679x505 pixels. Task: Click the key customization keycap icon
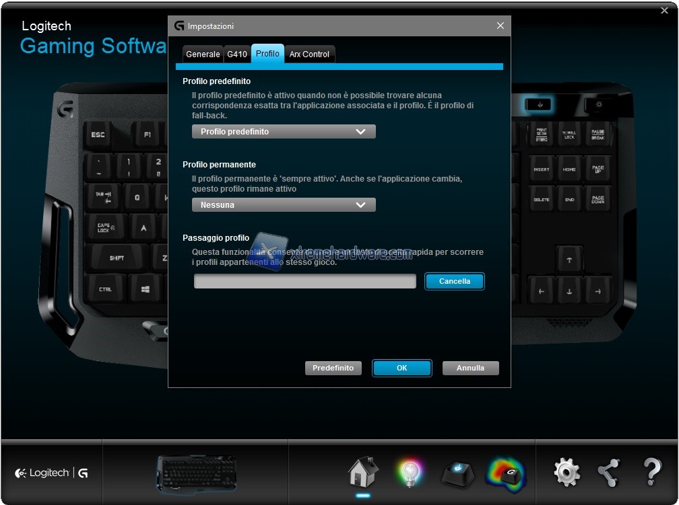coord(457,473)
